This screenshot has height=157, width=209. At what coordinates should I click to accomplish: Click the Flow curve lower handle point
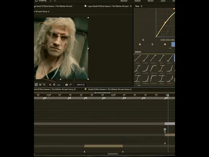pos(165,22)
